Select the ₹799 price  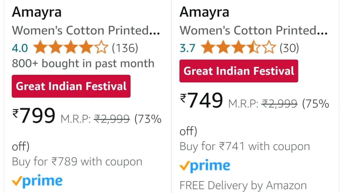pos(34,116)
